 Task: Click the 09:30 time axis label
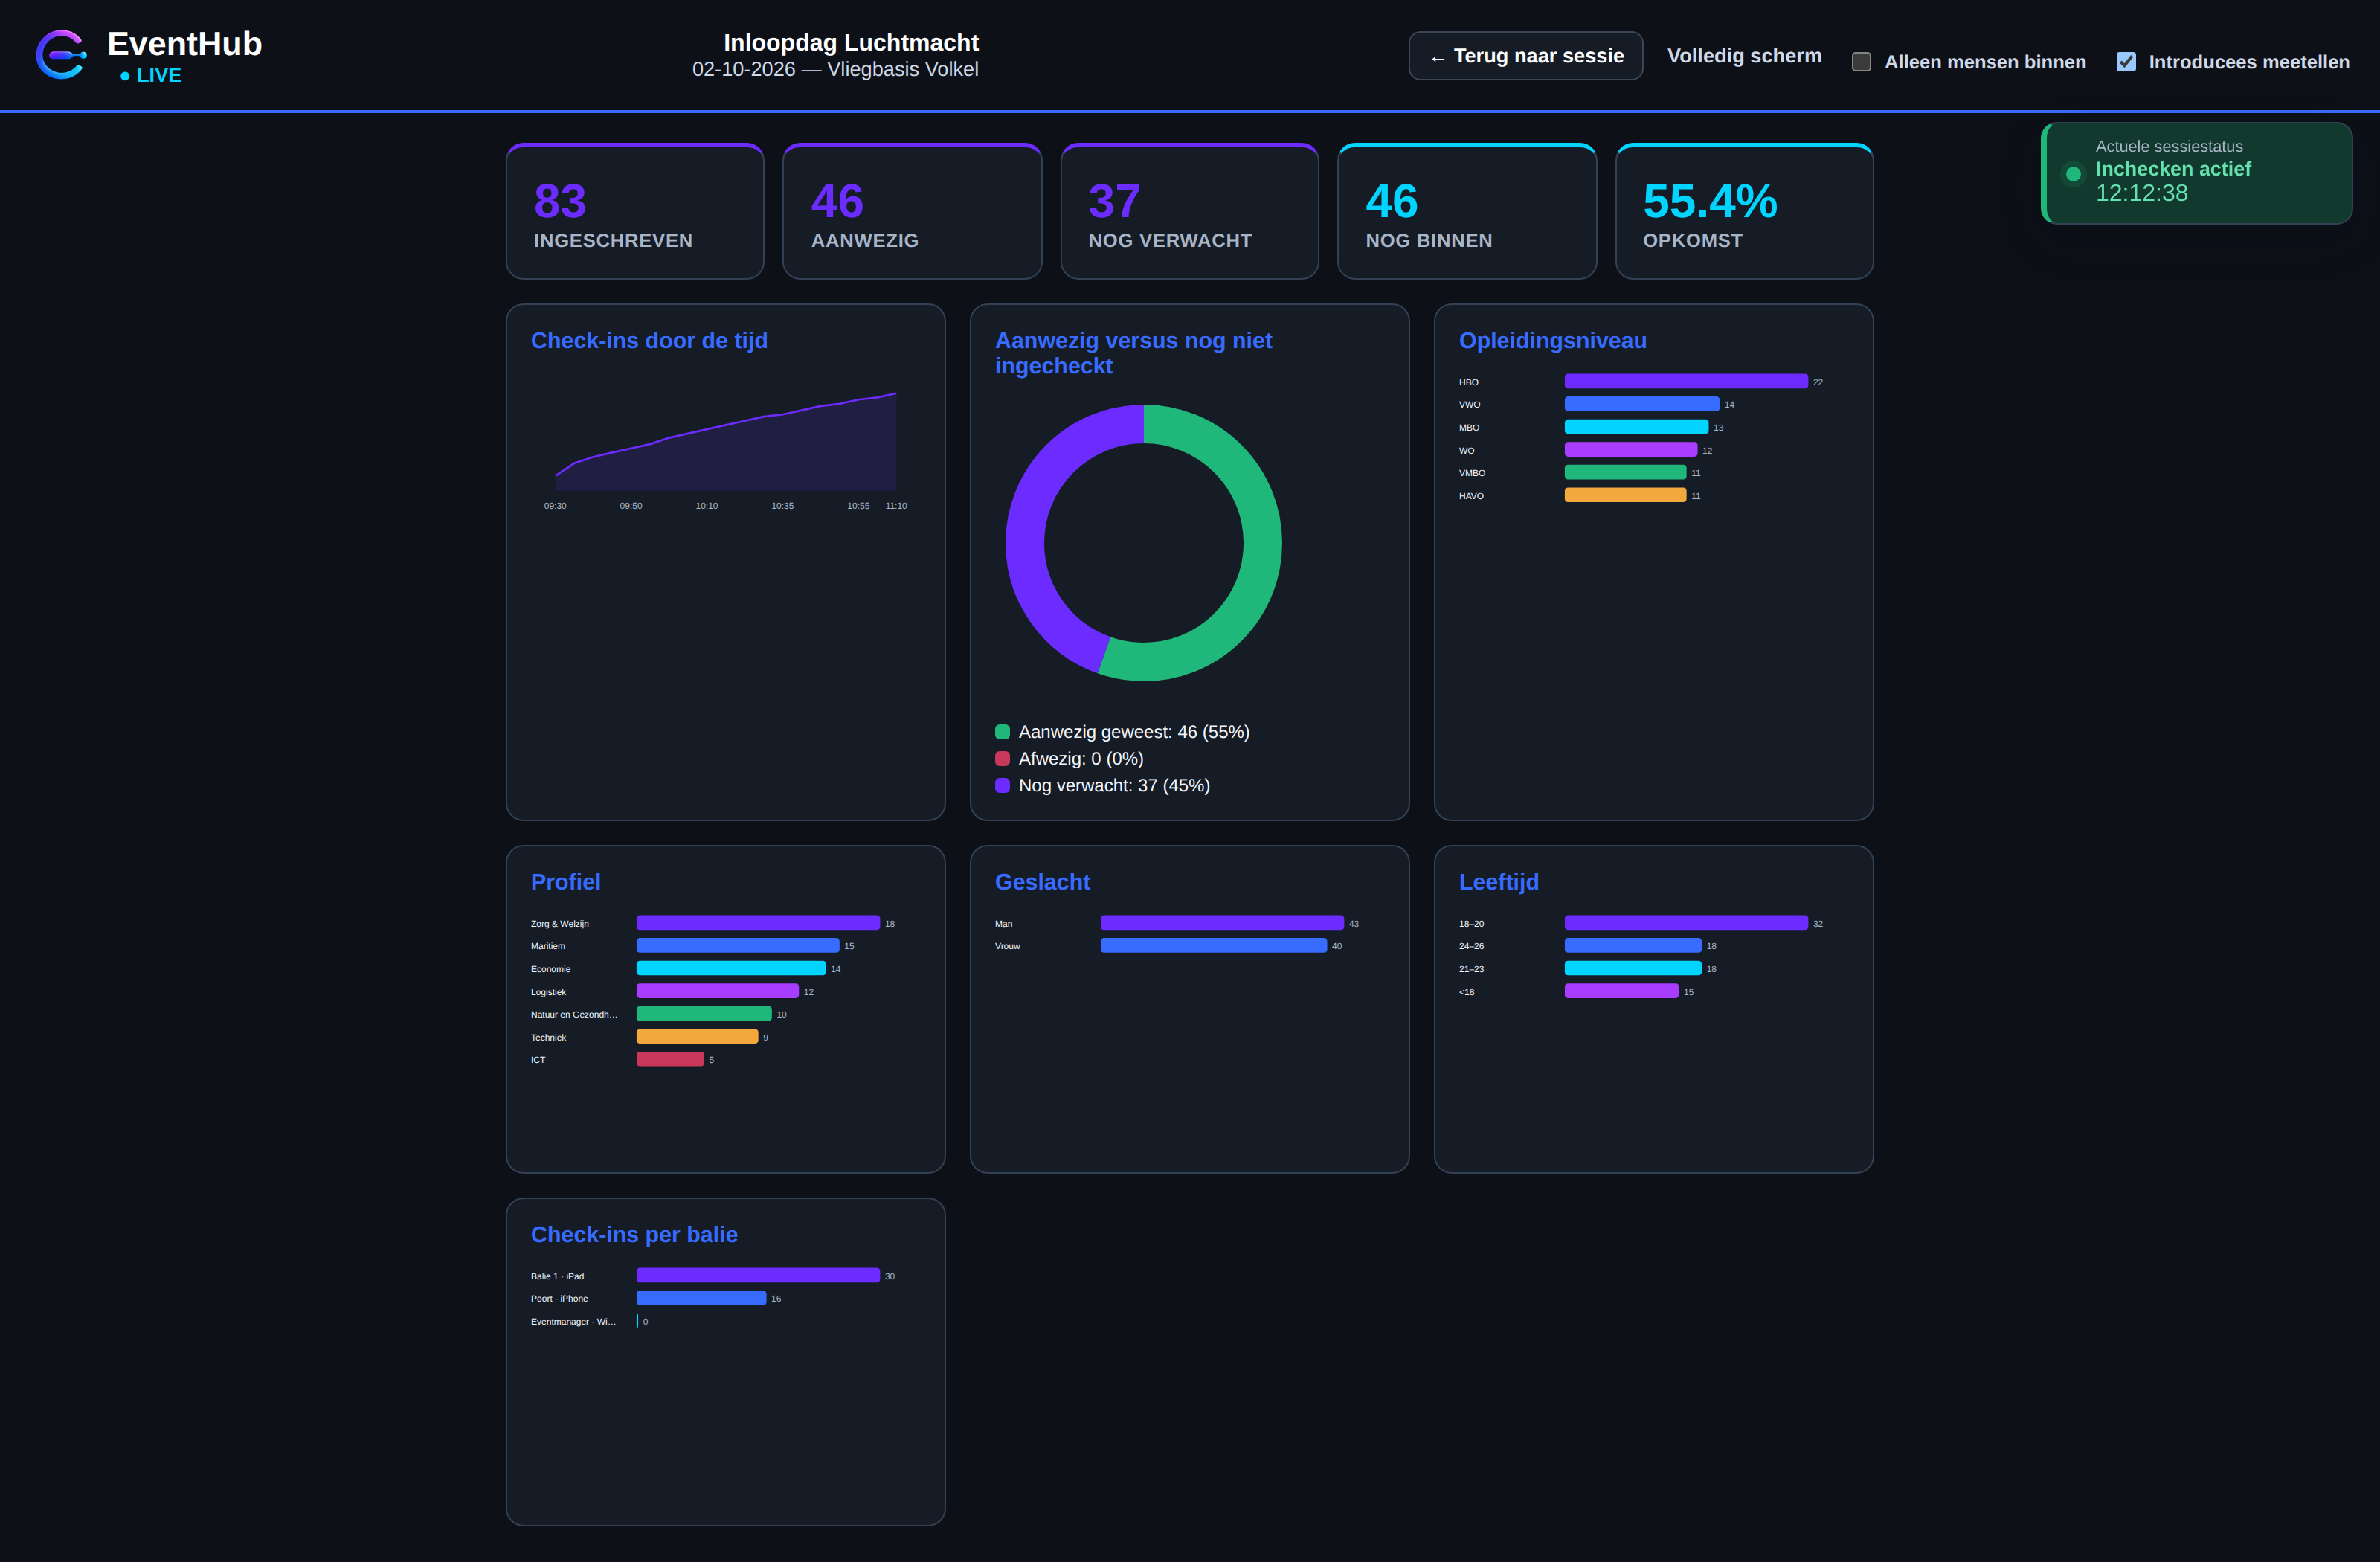555,506
